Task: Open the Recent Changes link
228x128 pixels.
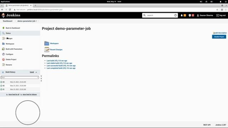Action: tap(56, 50)
